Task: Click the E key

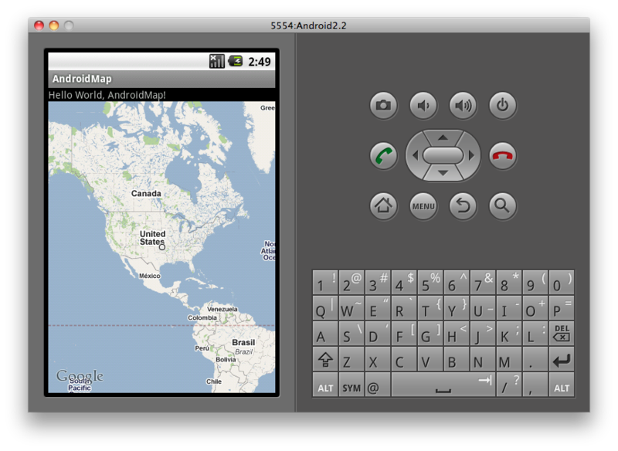Action: [x=378, y=307]
